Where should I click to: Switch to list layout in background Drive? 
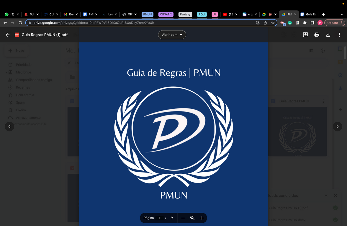[311, 51]
